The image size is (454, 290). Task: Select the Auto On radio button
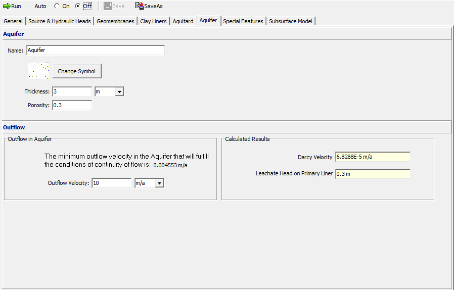57,6
